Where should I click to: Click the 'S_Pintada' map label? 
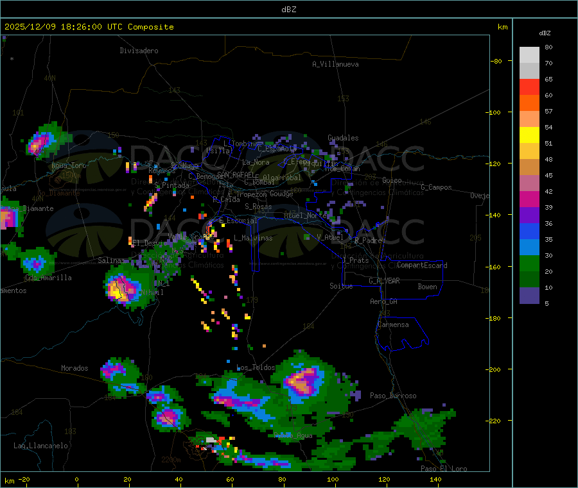171,185
